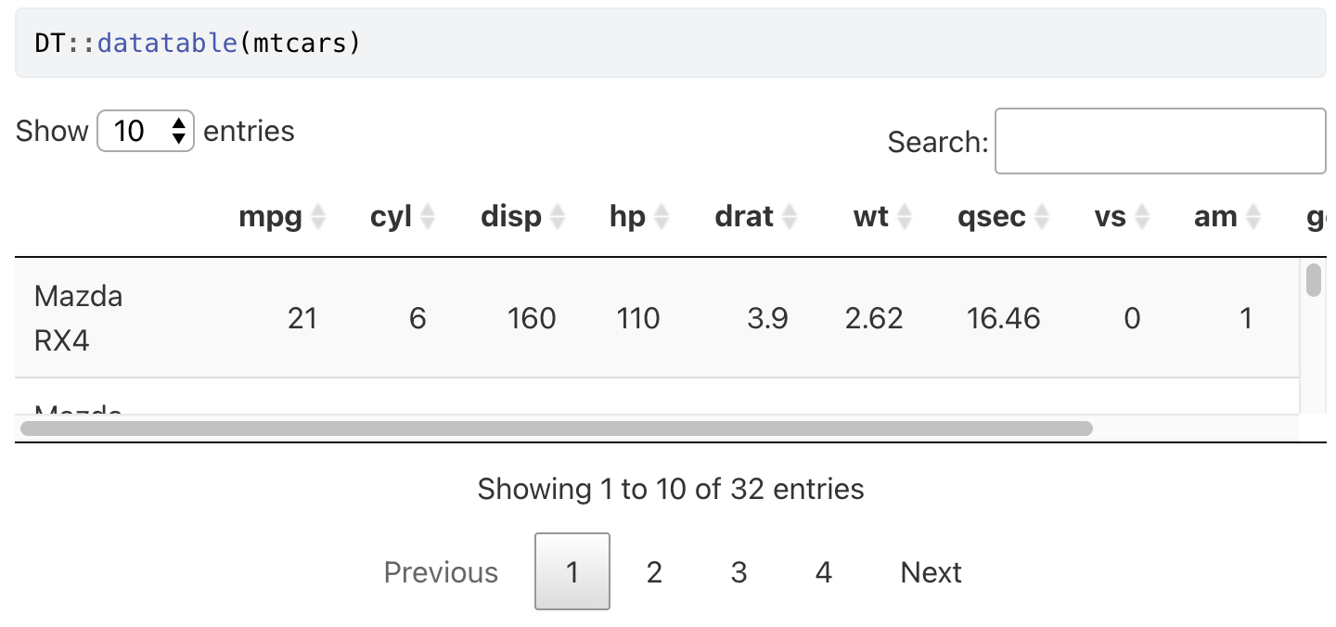This screenshot has width=1336, height=627.
Task: Sort the am column
Action: point(1217,216)
